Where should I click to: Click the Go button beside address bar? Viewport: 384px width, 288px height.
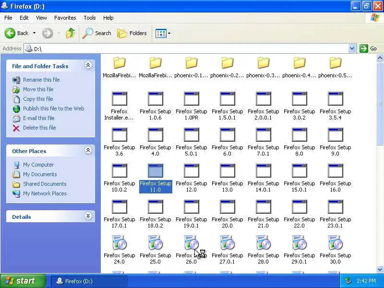click(368, 48)
